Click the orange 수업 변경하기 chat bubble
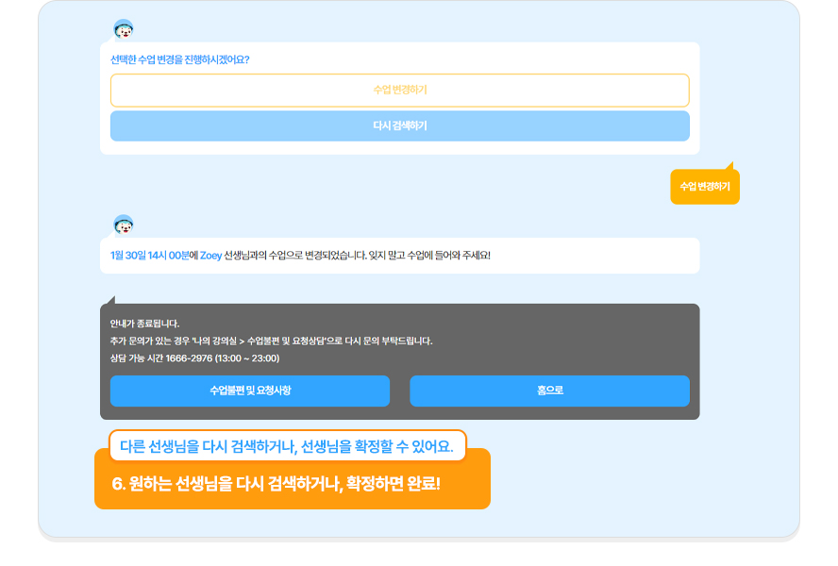Image resolution: width=838 pixels, height=566 pixels. (x=705, y=187)
